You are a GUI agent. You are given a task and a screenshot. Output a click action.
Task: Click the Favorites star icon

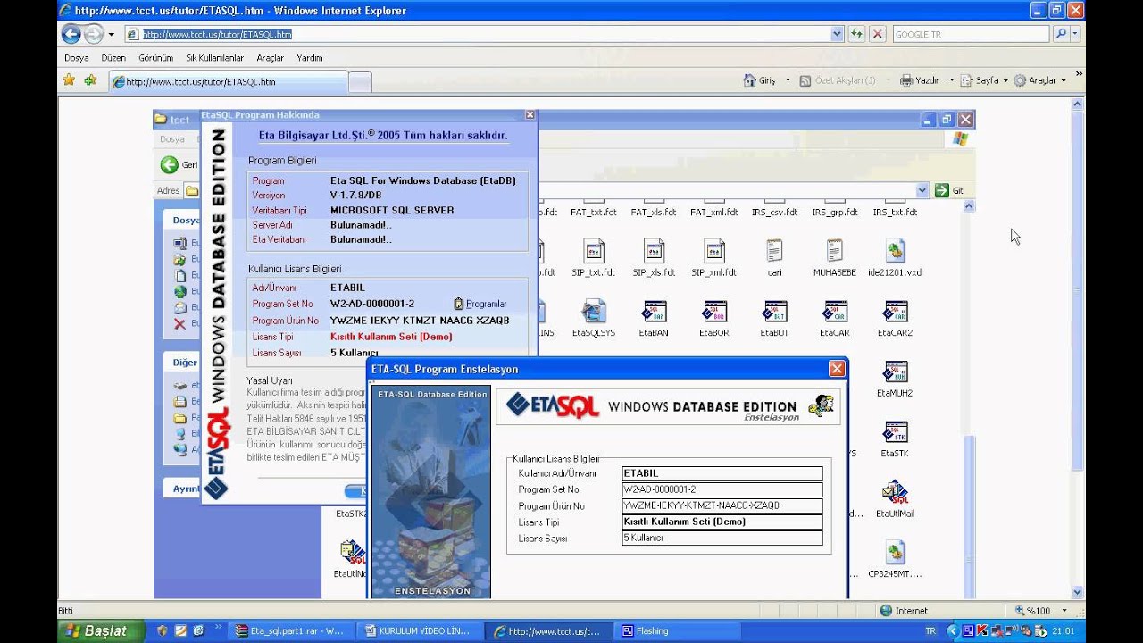click(x=69, y=80)
